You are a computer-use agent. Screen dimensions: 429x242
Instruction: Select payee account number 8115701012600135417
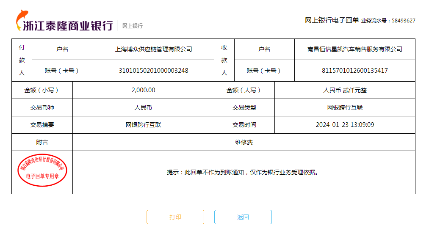[x=354, y=71]
